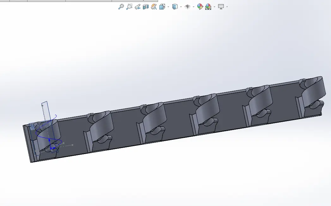This screenshot has height=206, width=331.
Task: Select the Zoom to Area tool
Action: coord(129,7)
